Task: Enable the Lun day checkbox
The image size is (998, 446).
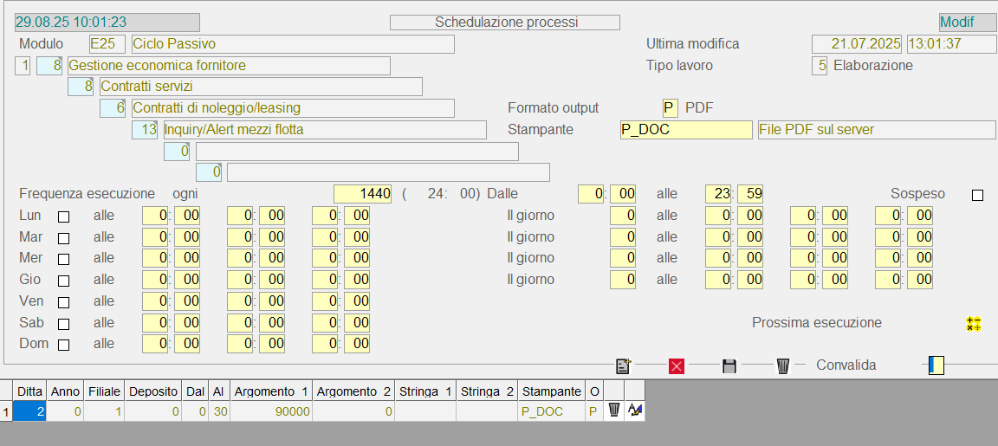Action: [63, 217]
